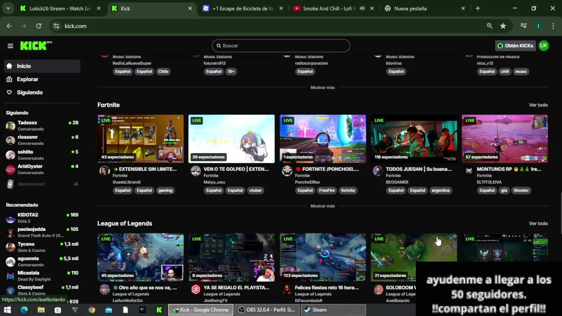The height and width of the screenshot is (316, 562).
Task: Open Steam taskbar item
Action: 334,310
